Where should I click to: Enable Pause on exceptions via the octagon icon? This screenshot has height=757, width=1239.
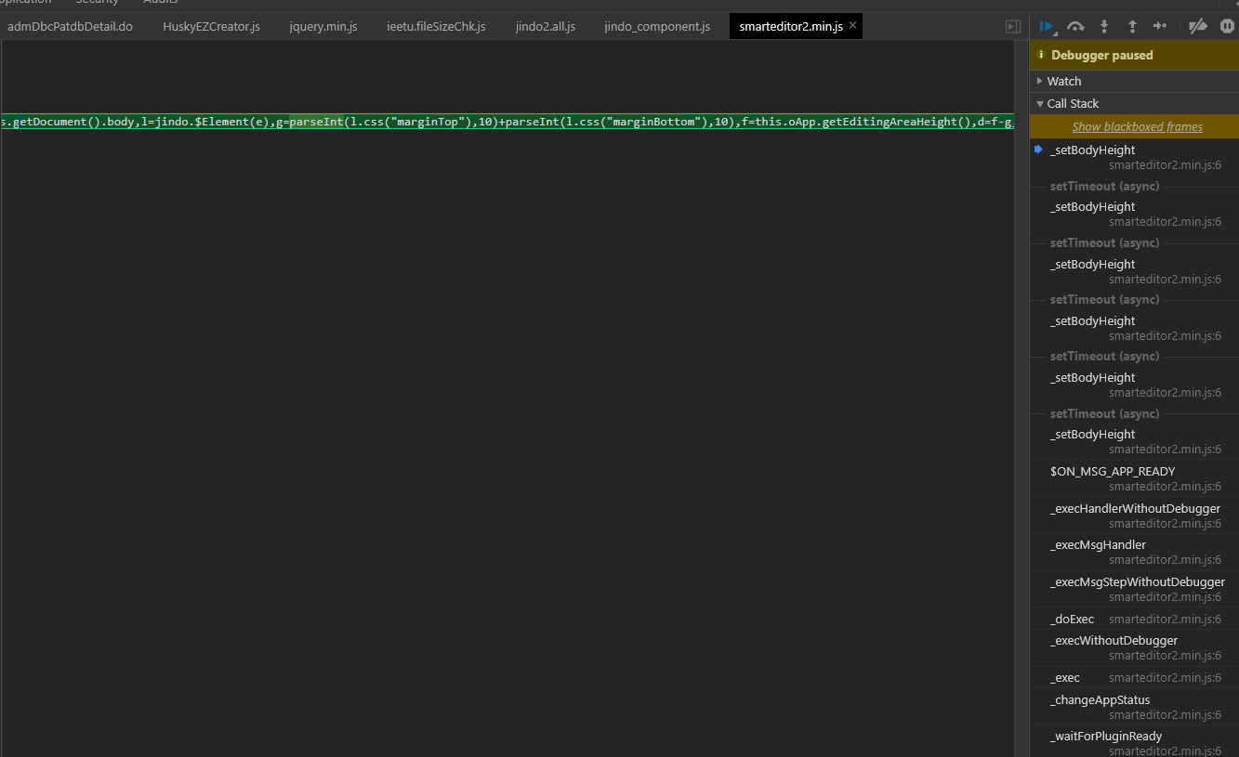tap(1226, 26)
